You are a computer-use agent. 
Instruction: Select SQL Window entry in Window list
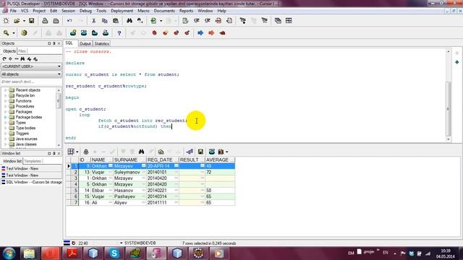(x=32, y=182)
